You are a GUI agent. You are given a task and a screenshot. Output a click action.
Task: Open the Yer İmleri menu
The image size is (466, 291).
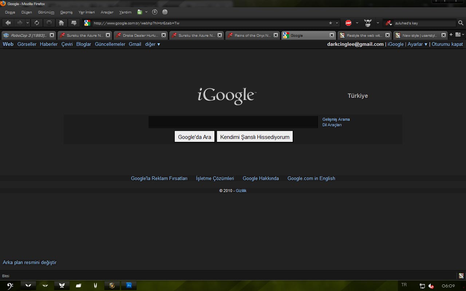87,12
